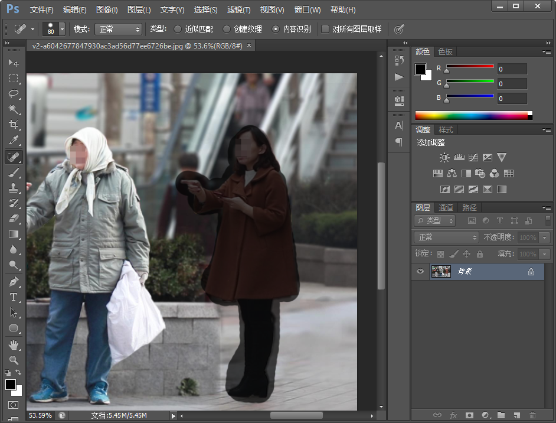
Task: Open the blend mode dropdown showing 正常
Action: click(x=446, y=237)
